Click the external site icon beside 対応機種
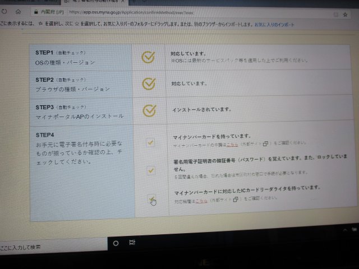Image resolution: width=359 pixels, height=269 pixels. pos(236,199)
